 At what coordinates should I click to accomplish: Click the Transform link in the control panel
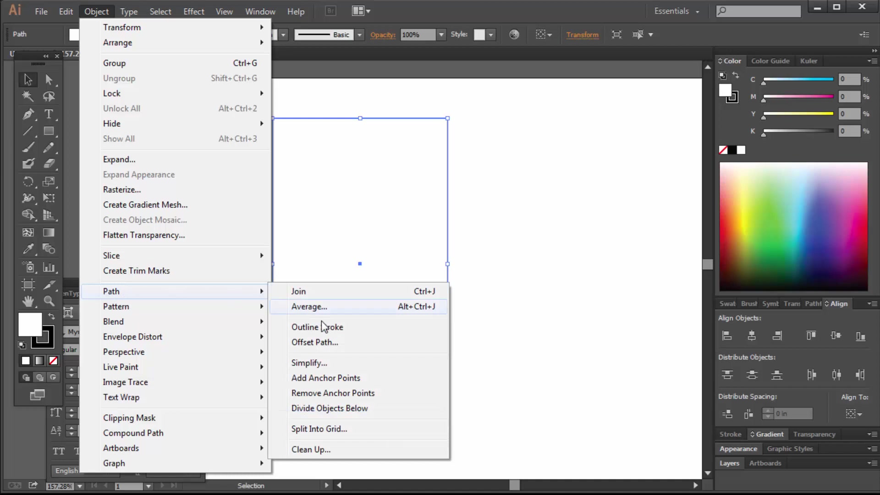click(582, 35)
